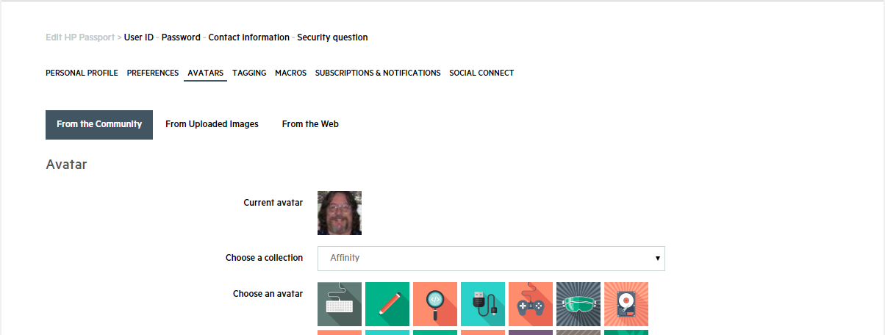Open the Affinity collection dropdown

(491, 258)
